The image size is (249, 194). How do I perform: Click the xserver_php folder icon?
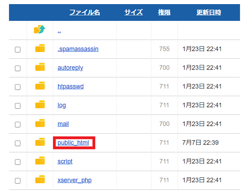40,179
